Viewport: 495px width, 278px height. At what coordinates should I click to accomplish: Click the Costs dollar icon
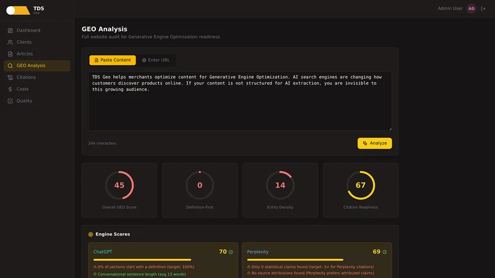10,89
